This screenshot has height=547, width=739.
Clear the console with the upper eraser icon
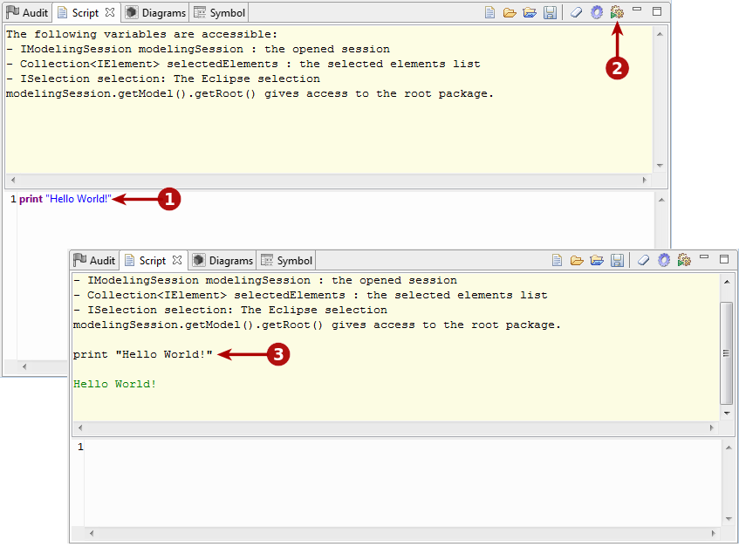point(576,12)
